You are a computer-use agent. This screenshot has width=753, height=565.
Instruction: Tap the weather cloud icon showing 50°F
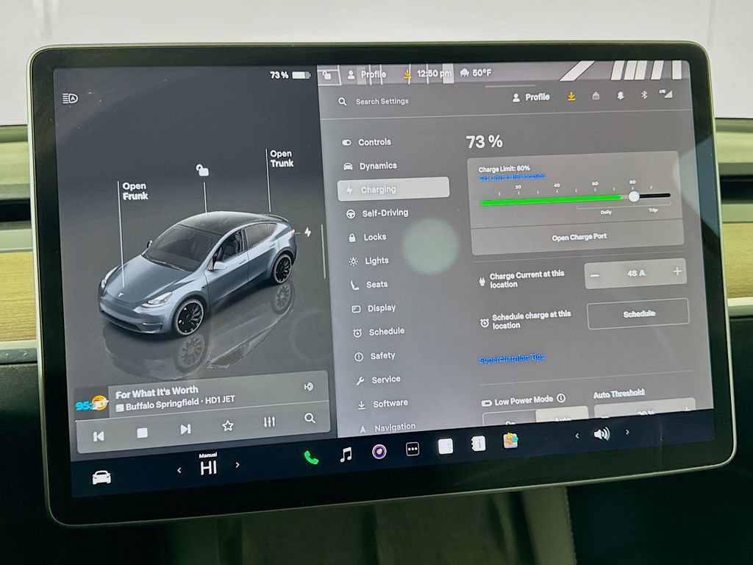click(465, 73)
